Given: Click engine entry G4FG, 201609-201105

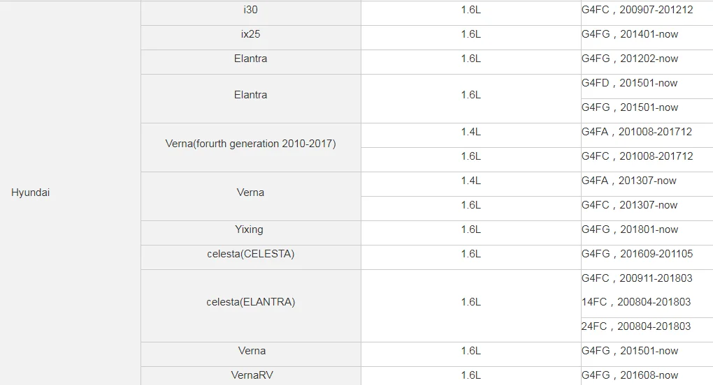Looking at the screenshot, I should pos(637,254).
